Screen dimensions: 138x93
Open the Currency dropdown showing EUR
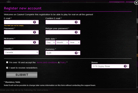(x=63, y=53)
